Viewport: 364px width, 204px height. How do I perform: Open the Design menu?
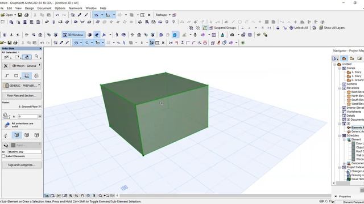tap(29, 8)
